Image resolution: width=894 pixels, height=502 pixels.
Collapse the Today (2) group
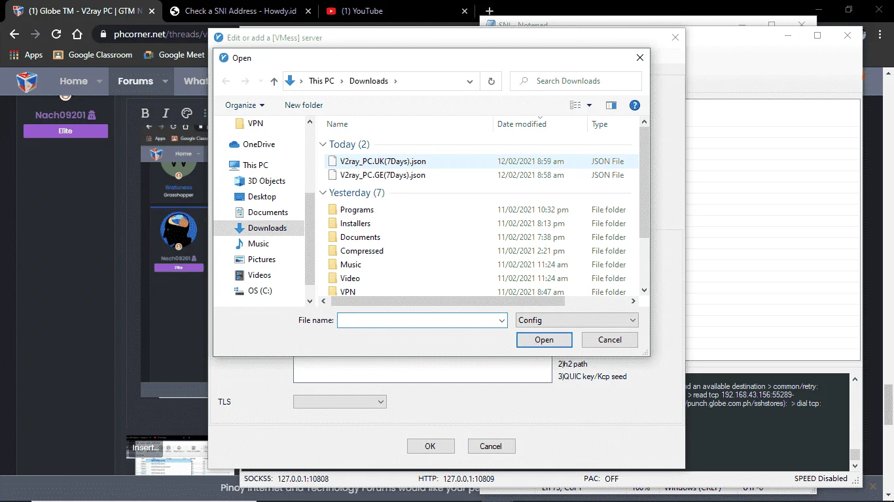(x=323, y=144)
